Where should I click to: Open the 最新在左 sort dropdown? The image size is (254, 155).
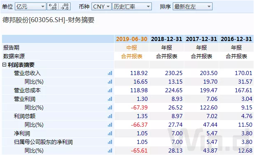point(192,7)
